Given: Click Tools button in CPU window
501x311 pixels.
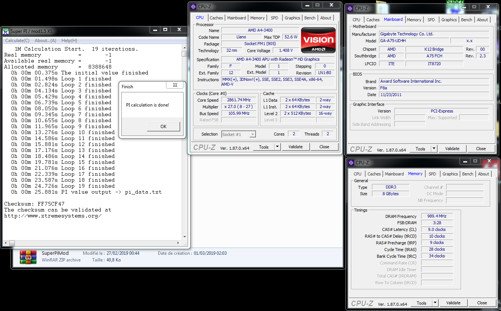Looking at the screenshot, I should [x=264, y=147].
